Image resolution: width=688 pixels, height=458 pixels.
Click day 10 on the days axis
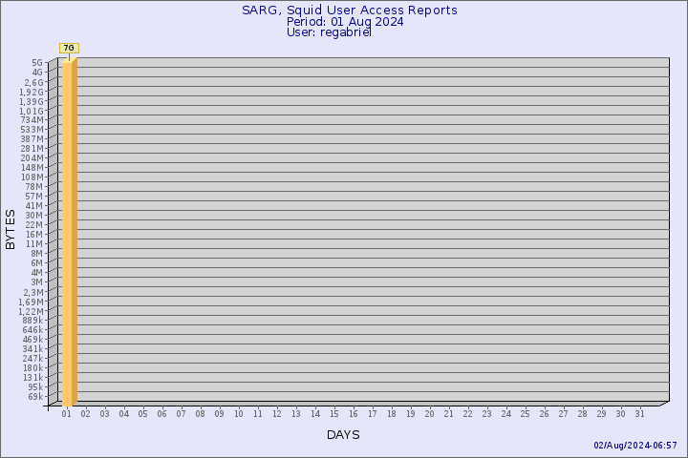pyautogui.click(x=238, y=414)
